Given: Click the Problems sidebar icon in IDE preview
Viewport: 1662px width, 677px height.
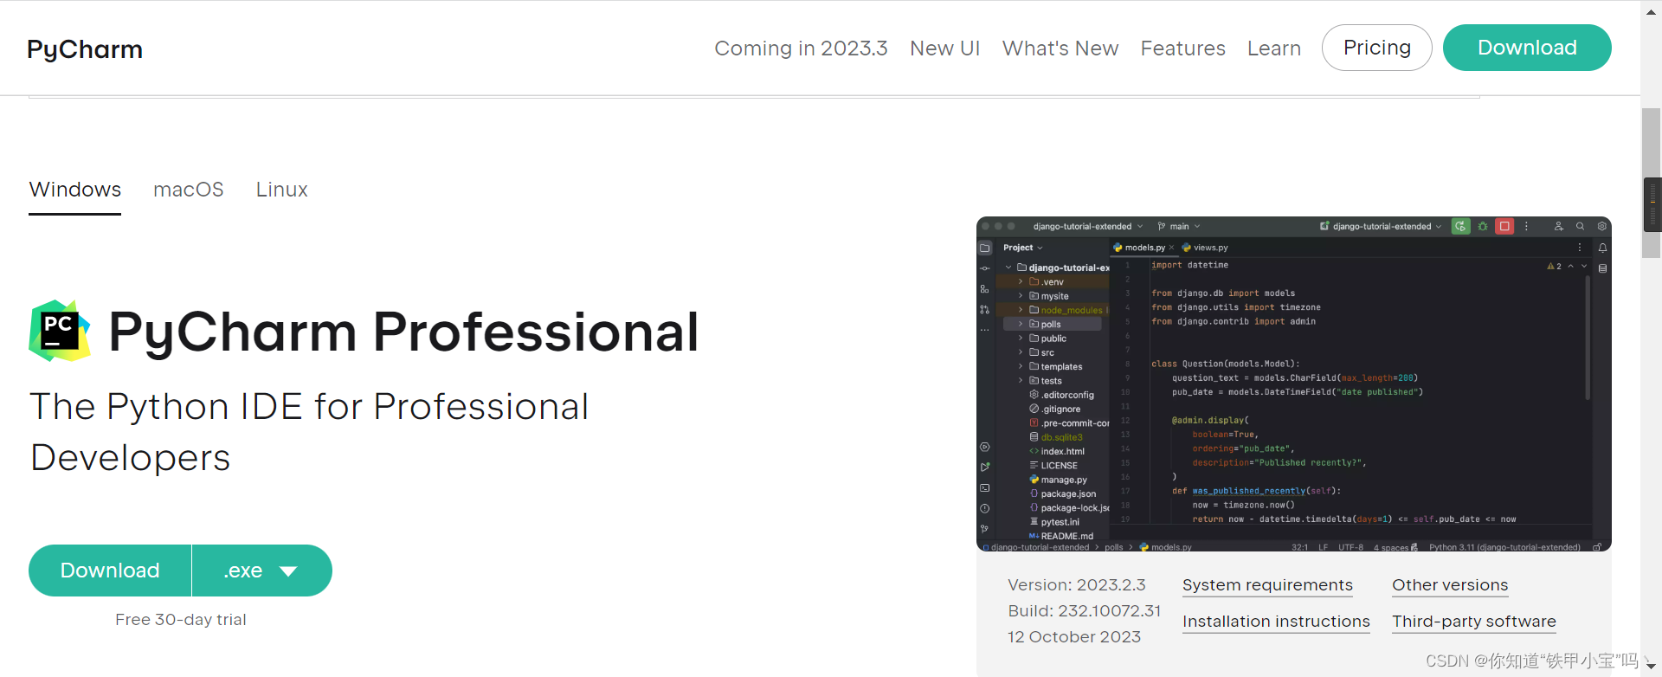Looking at the screenshot, I should (x=985, y=509).
